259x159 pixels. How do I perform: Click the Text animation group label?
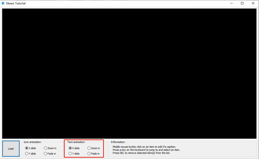tap(76, 142)
